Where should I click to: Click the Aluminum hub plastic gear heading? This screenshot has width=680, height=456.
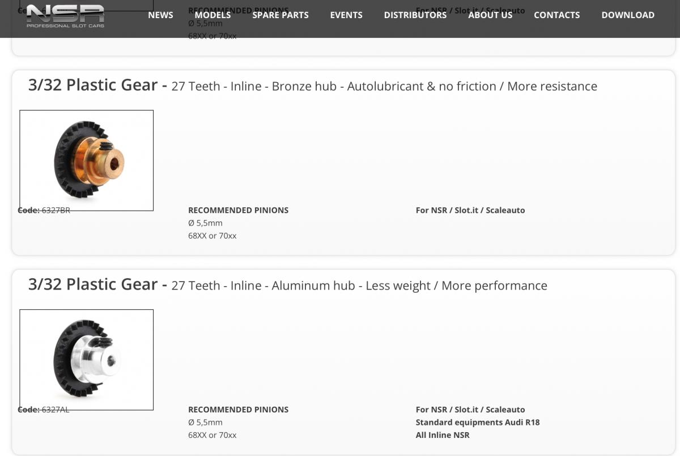(287, 285)
